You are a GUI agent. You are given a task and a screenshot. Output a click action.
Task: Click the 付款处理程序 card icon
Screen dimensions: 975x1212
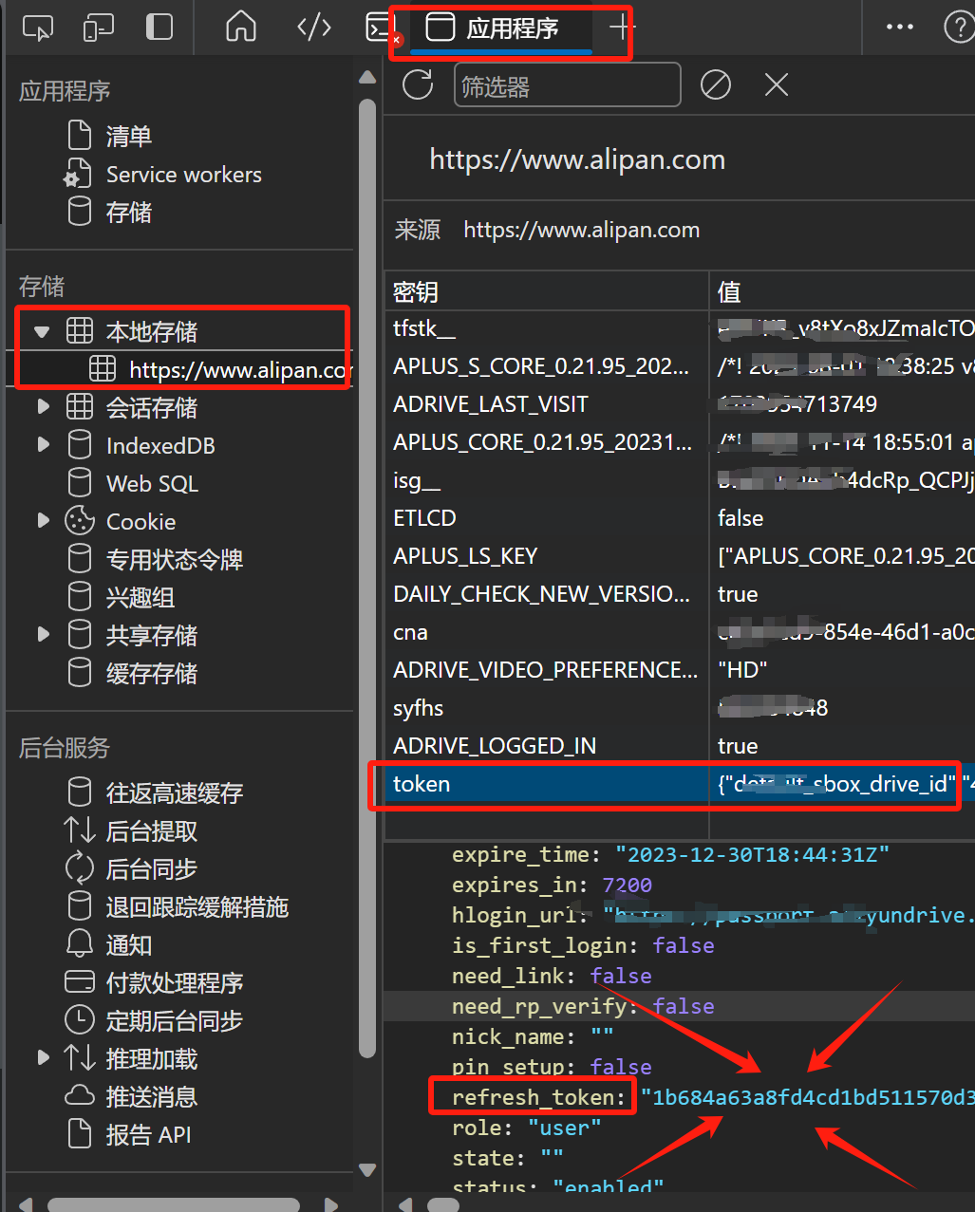(80, 982)
